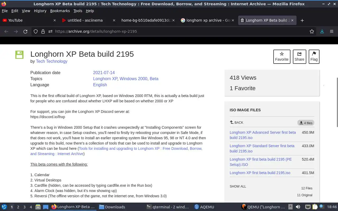Open the View menu
The image size is (338, 211).
(26, 11)
